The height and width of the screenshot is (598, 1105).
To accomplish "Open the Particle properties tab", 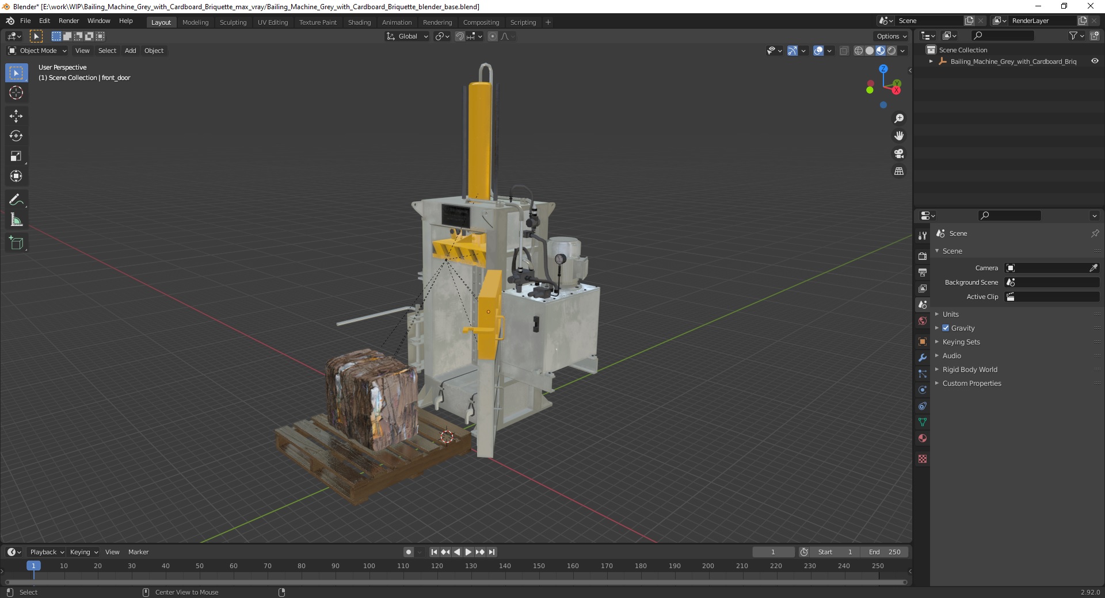I will coord(923,374).
